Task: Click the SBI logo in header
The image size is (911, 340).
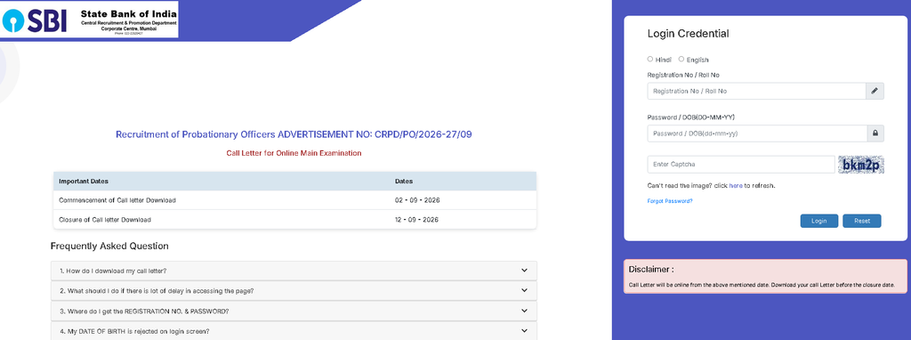Action: (x=35, y=20)
